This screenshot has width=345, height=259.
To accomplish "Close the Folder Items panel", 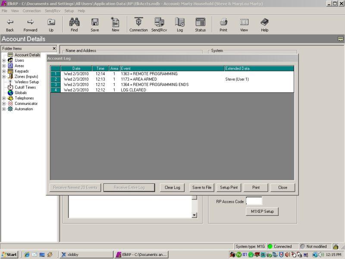I will coord(54,48).
